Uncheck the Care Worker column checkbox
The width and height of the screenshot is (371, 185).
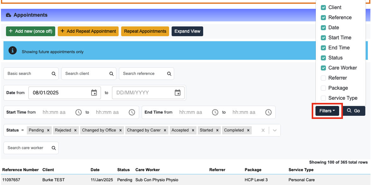pos(323,68)
